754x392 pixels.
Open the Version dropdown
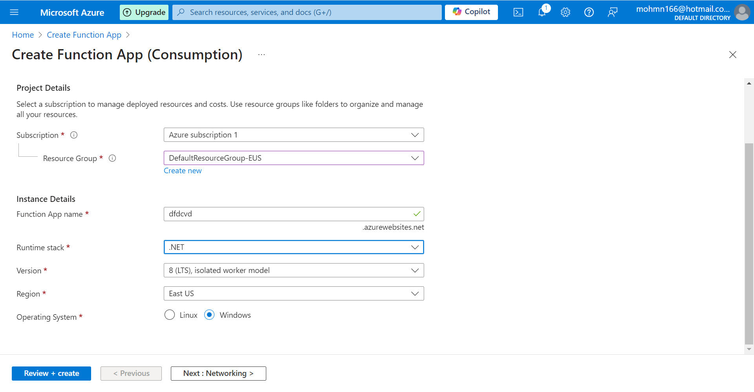294,270
